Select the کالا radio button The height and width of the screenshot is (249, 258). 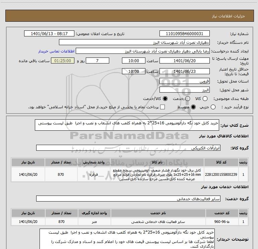coord(205,99)
